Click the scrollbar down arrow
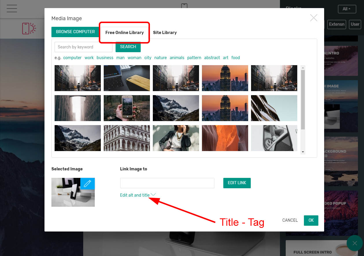The image size is (364, 256). [303, 152]
